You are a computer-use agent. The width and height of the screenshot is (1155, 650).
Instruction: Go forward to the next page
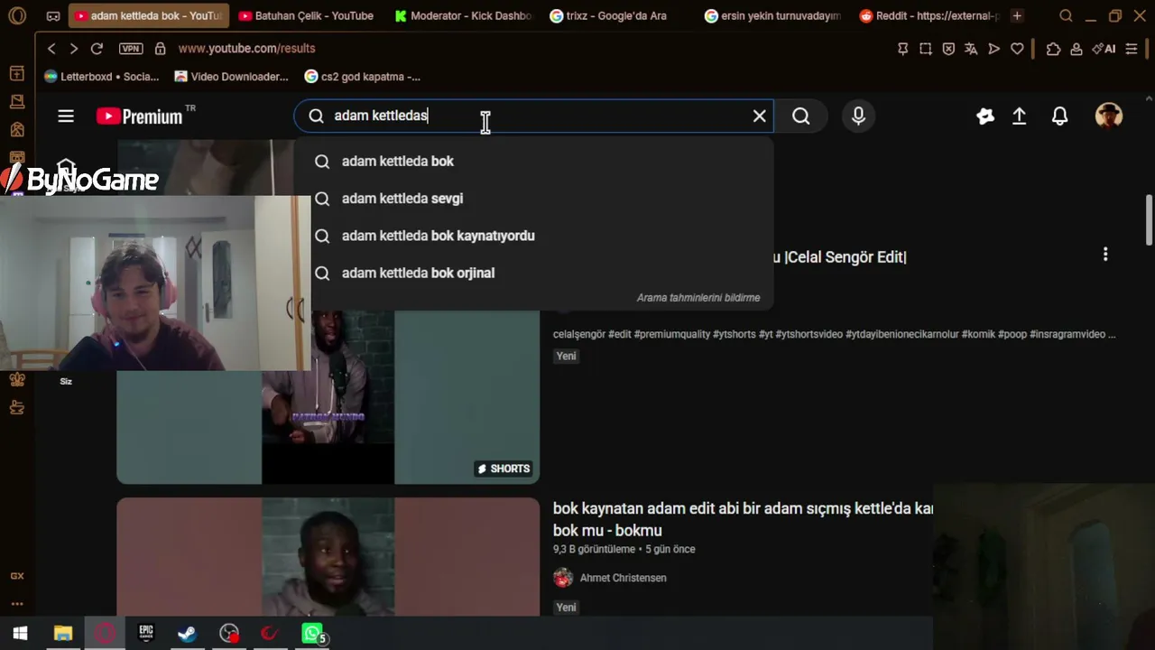tap(74, 49)
